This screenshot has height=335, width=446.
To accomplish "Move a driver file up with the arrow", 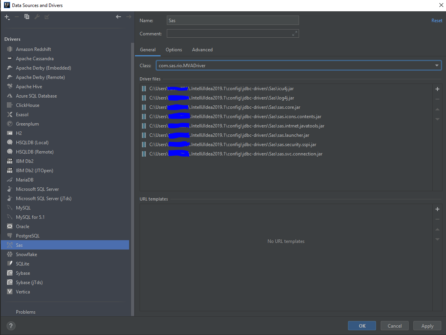I will tap(437, 110).
